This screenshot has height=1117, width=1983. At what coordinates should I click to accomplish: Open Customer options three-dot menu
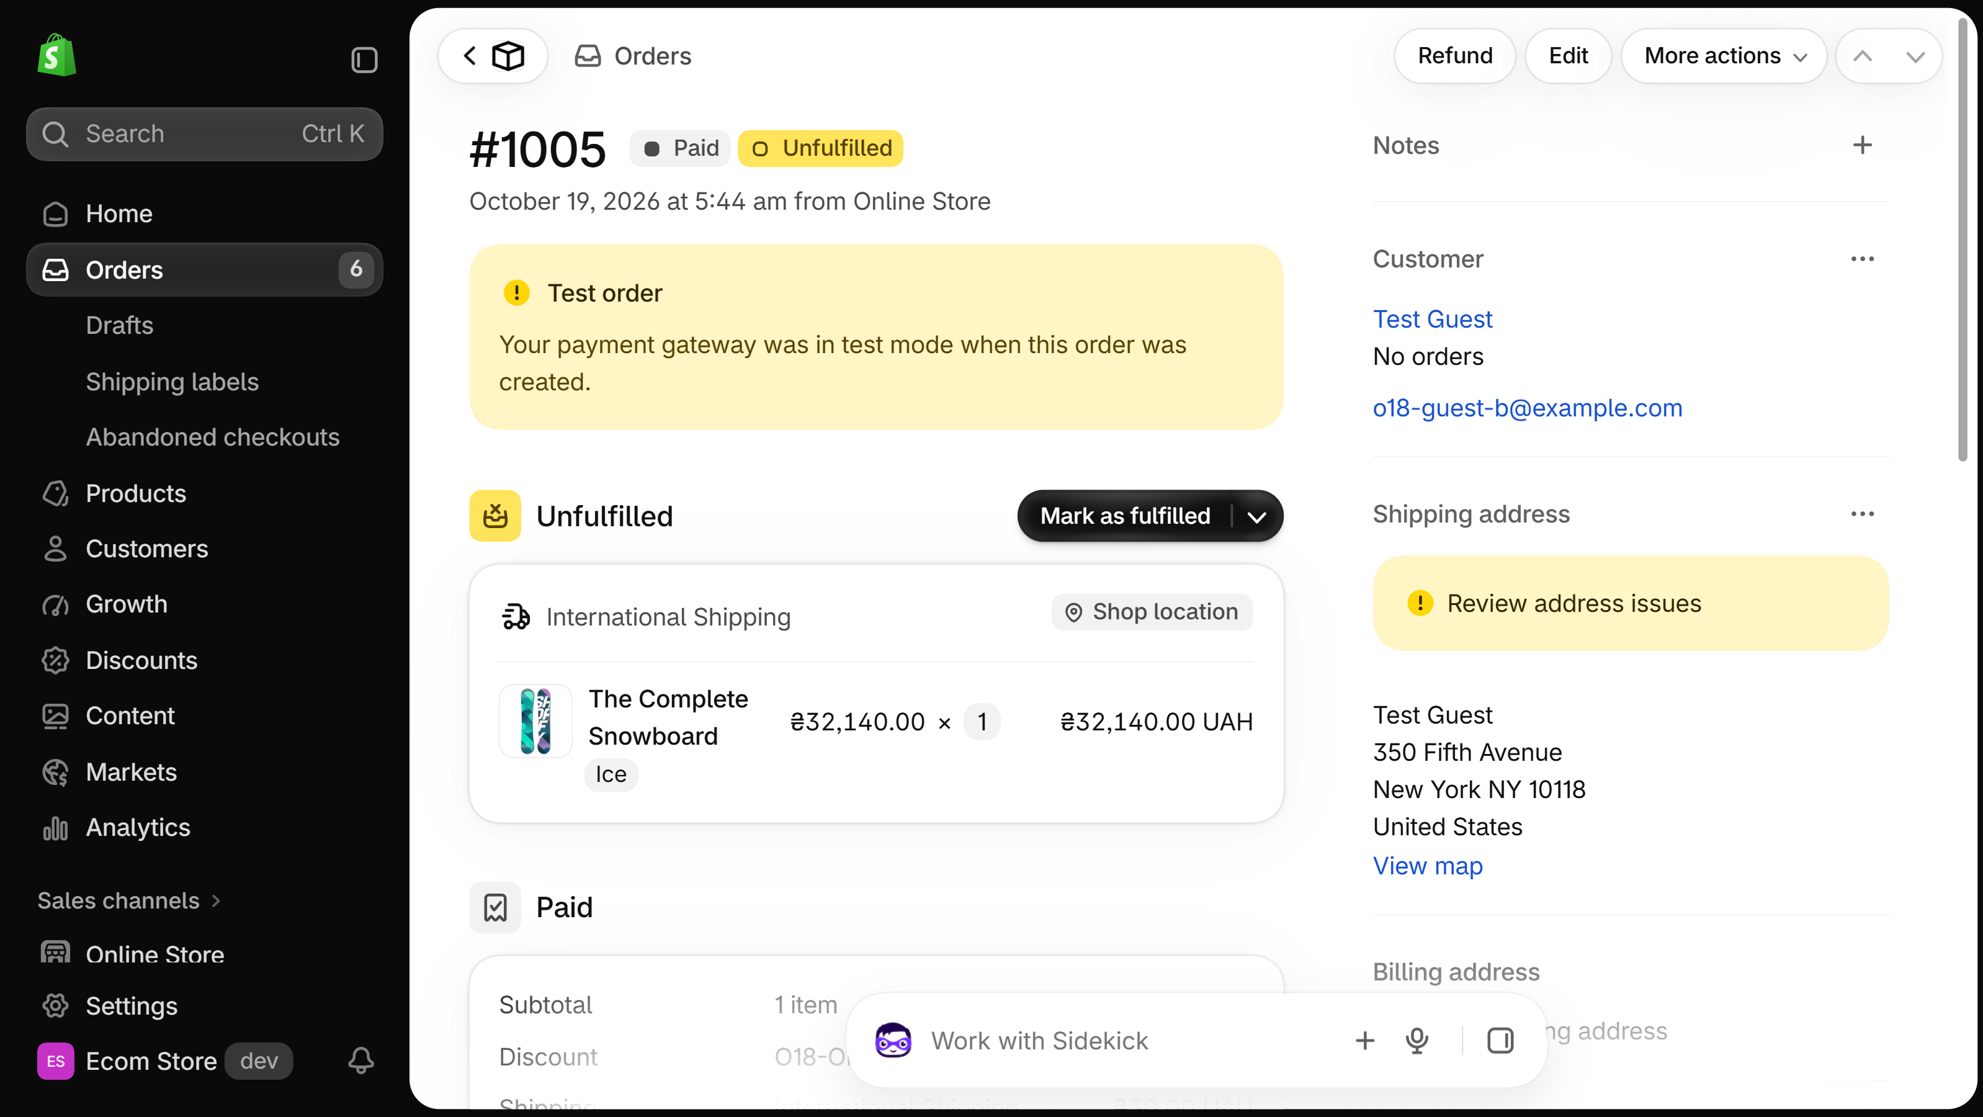click(1862, 259)
